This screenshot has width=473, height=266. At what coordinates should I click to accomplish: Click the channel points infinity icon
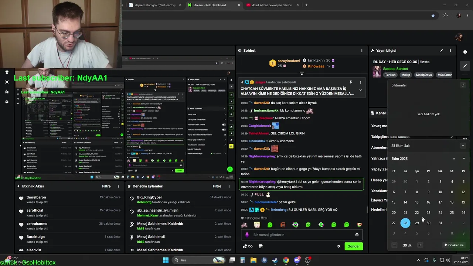pyautogui.click(x=248, y=246)
